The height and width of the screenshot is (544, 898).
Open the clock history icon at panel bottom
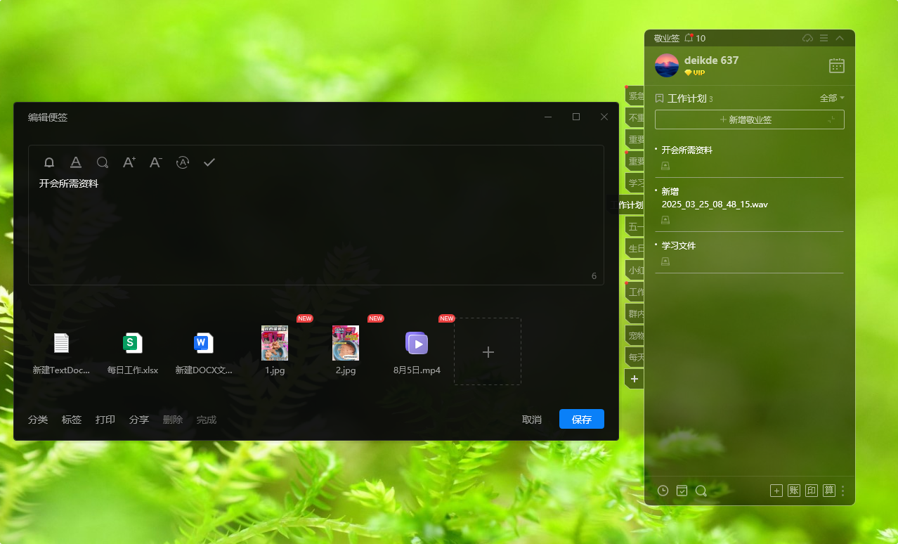tap(663, 491)
